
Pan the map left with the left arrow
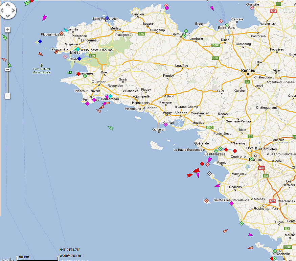(2, 10)
